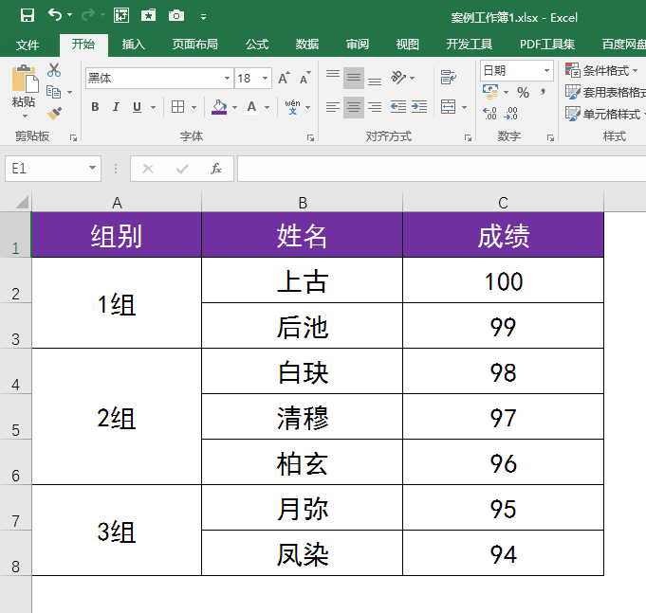Expand the Underline style arrow
Viewport: 646px width, 613px height.
pos(154,108)
